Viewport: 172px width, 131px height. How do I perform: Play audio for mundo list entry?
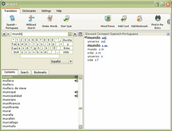76,77
